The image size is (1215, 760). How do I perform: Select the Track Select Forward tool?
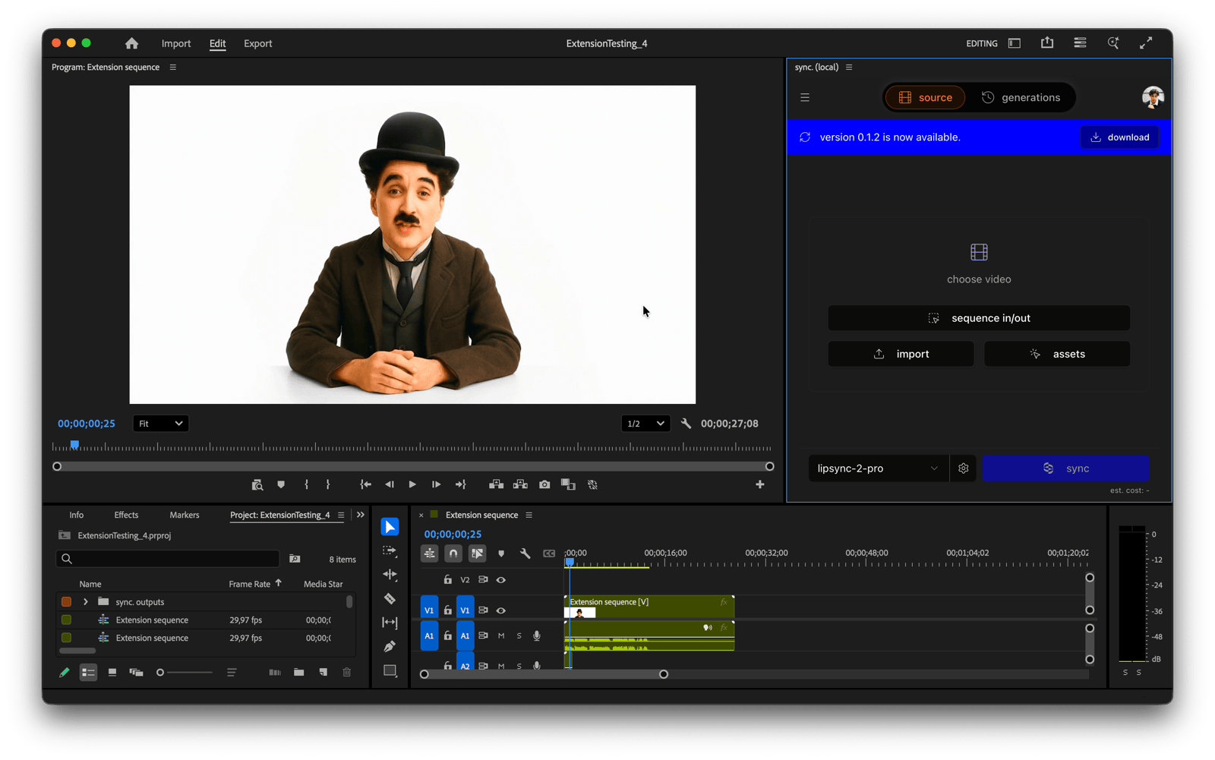[390, 551]
